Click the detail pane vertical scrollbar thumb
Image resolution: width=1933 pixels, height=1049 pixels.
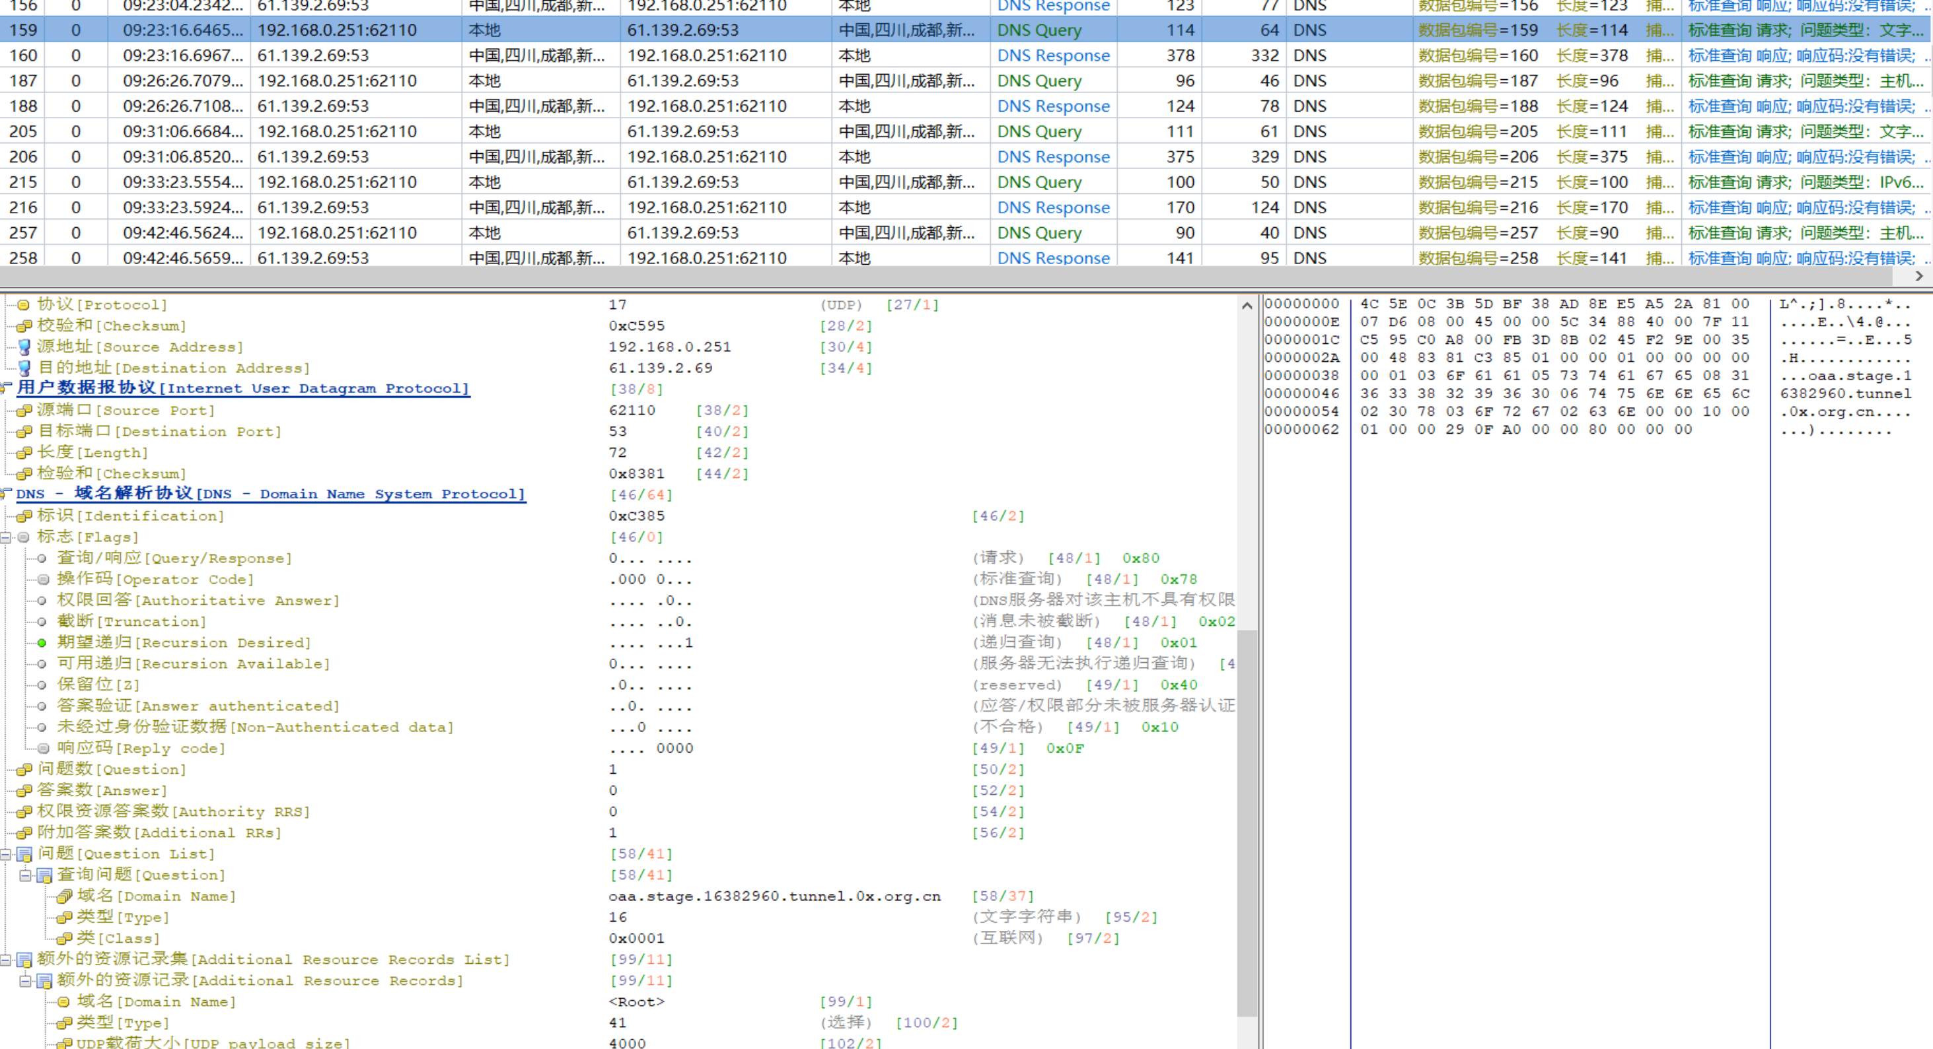pyautogui.click(x=1247, y=823)
